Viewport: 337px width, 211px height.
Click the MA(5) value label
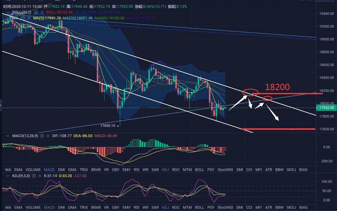pos(47,18)
